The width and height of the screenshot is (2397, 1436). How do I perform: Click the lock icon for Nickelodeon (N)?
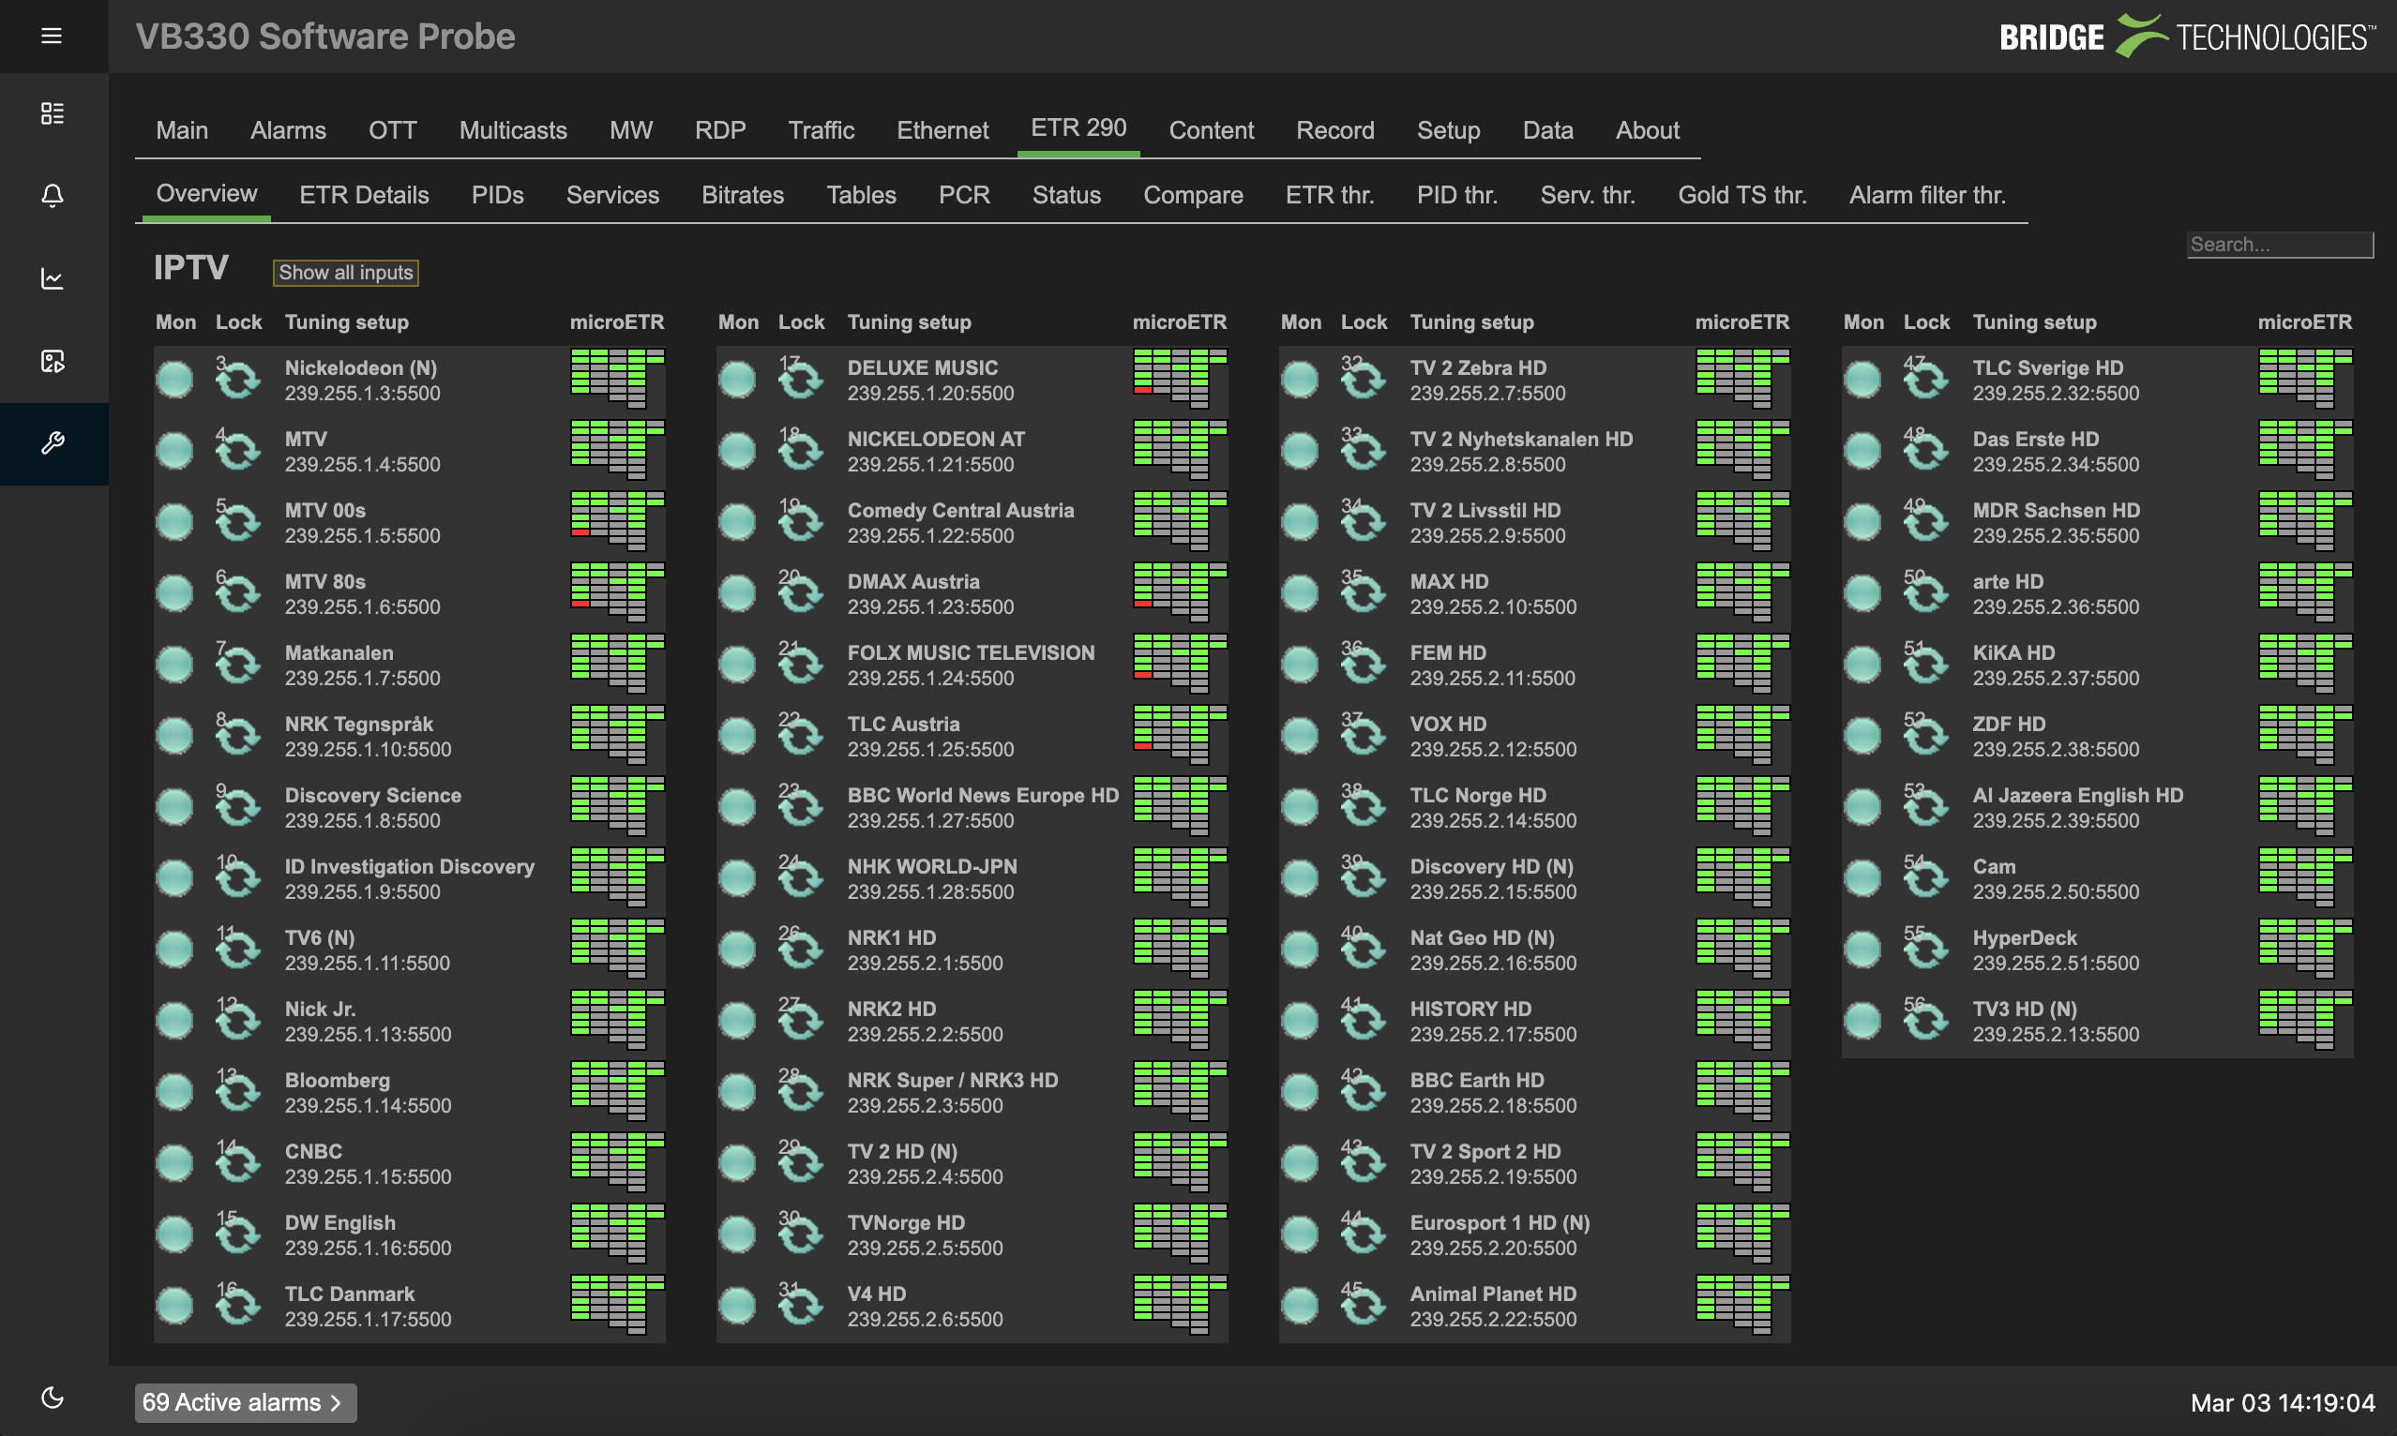click(x=238, y=380)
